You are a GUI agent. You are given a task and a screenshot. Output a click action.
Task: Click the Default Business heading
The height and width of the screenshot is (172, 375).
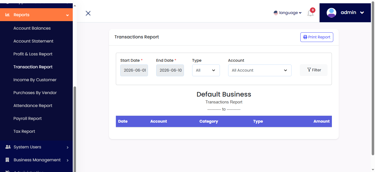tap(224, 94)
